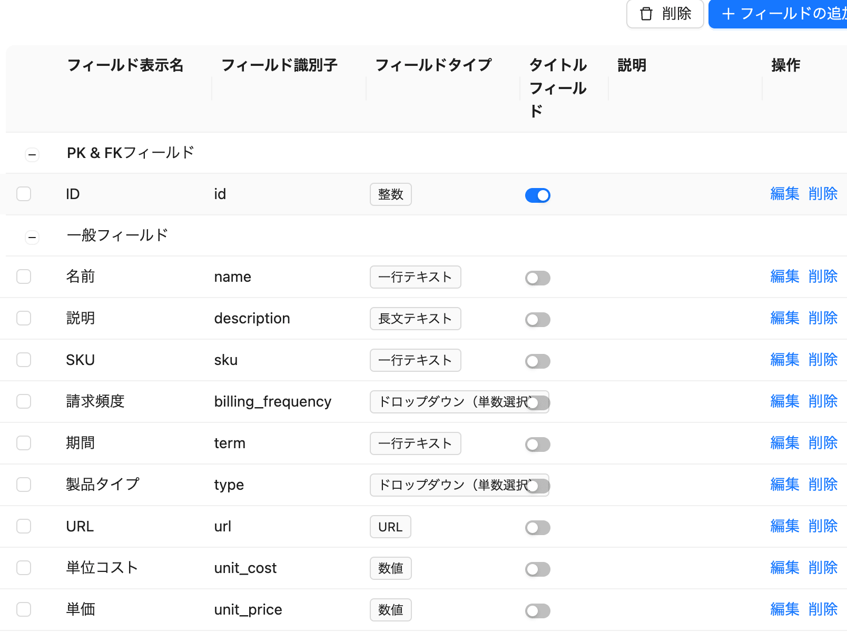847x632 pixels.
Task: Click the 長文テキスト type tag
Action: pos(415,319)
